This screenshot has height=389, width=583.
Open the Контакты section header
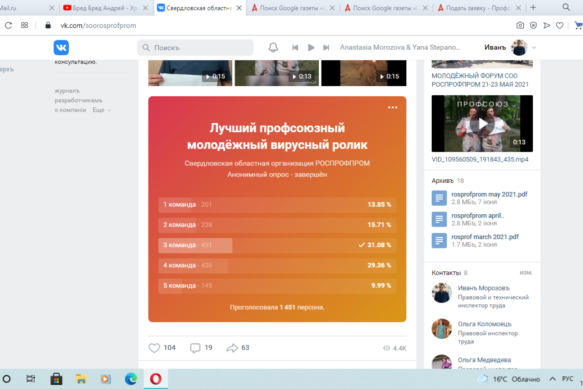coord(446,273)
